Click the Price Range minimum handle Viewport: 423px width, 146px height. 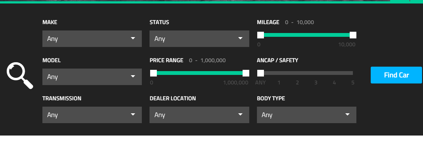[x=153, y=73]
